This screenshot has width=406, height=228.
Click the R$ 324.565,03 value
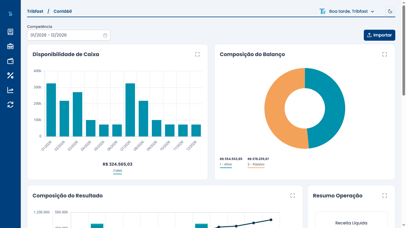(x=117, y=164)
